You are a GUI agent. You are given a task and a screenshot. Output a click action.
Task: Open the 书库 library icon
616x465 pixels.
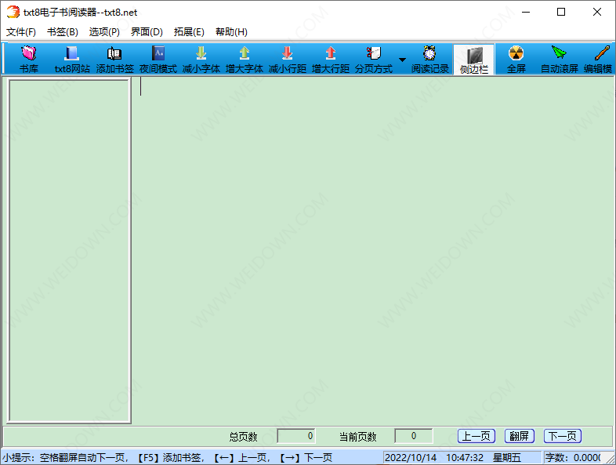(x=29, y=59)
